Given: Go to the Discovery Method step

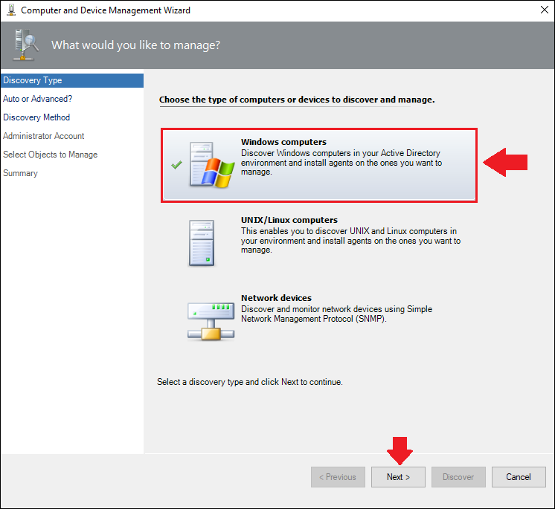Looking at the screenshot, I should click(x=36, y=117).
